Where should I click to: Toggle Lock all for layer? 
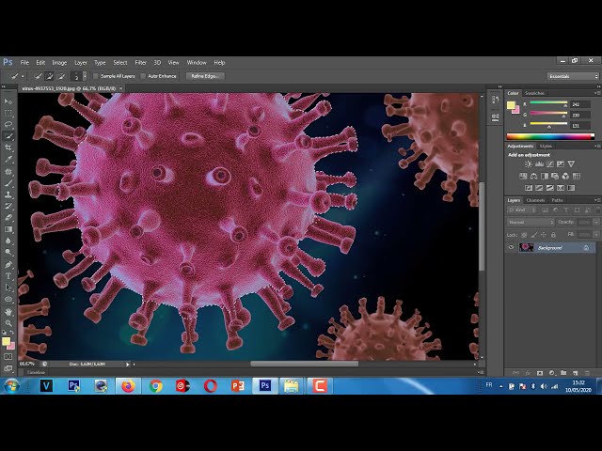pyautogui.click(x=553, y=234)
